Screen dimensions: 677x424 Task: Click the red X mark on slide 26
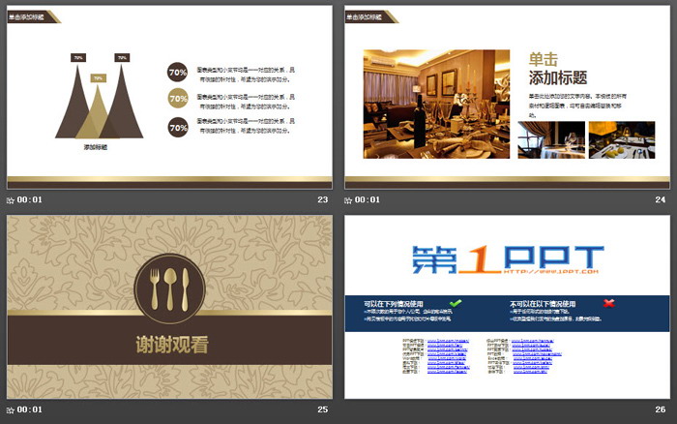609,303
